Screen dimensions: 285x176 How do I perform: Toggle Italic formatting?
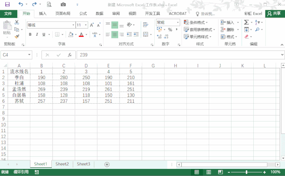(x=37, y=34)
